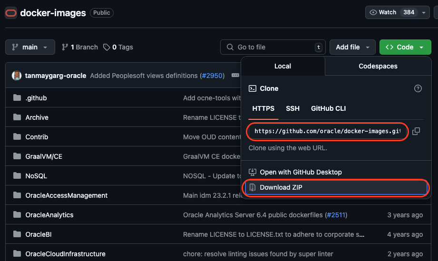
Task: Click the NoSQL folder icon
Action: (17, 176)
